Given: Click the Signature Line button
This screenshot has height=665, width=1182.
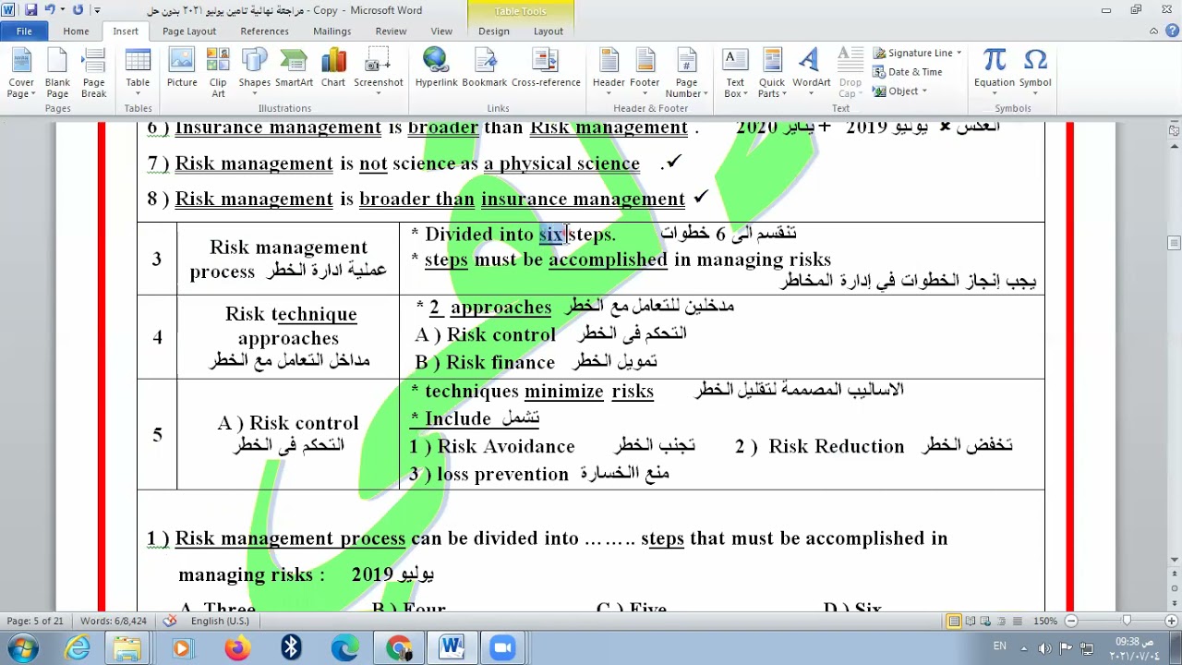Looking at the screenshot, I should 912,54.
